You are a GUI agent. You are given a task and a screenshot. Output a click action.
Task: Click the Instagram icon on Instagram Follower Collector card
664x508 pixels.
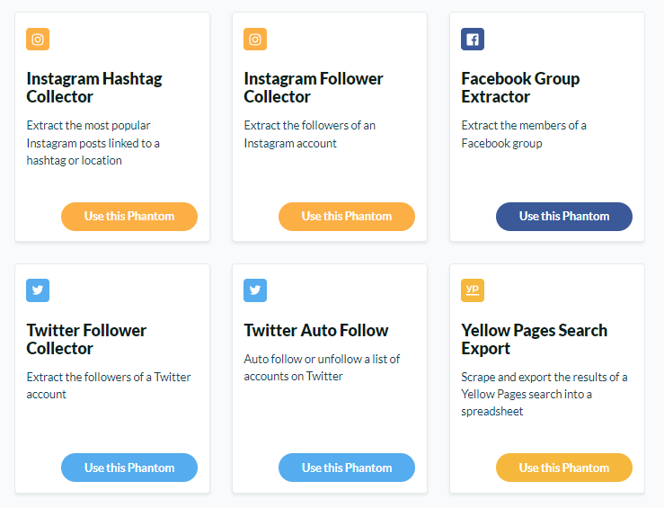pos(255,40)
